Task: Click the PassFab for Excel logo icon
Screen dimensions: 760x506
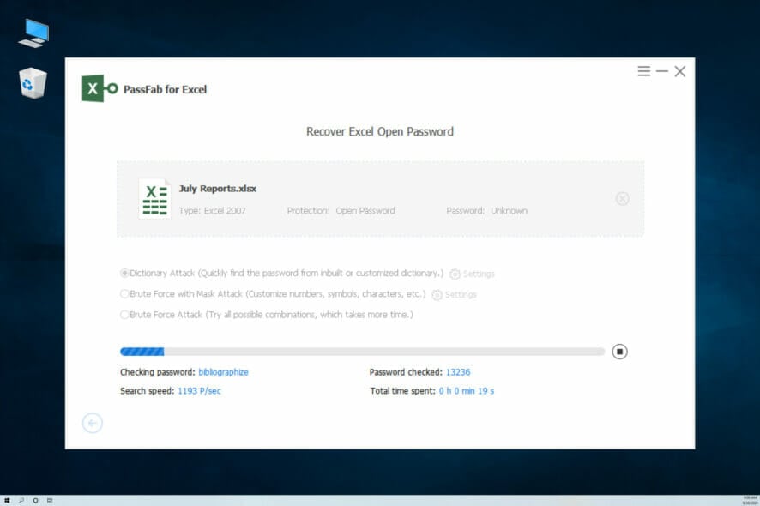Action: (100, 88)
